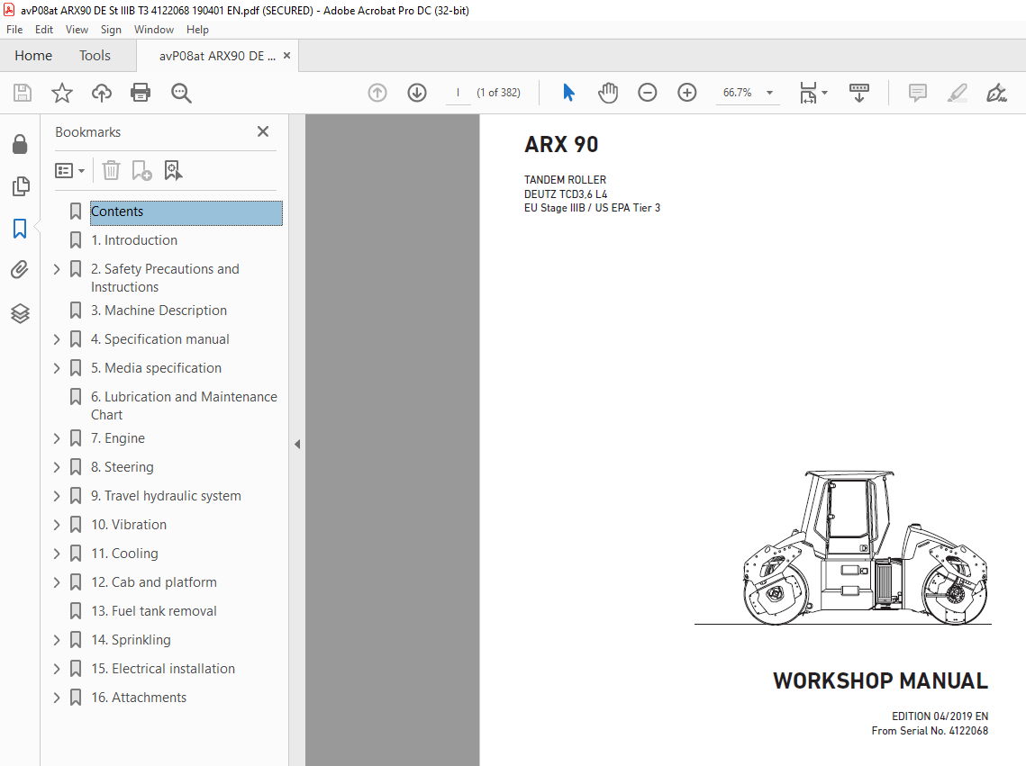Open the Edit menu
1026x766 pixels.
[44, 30]
